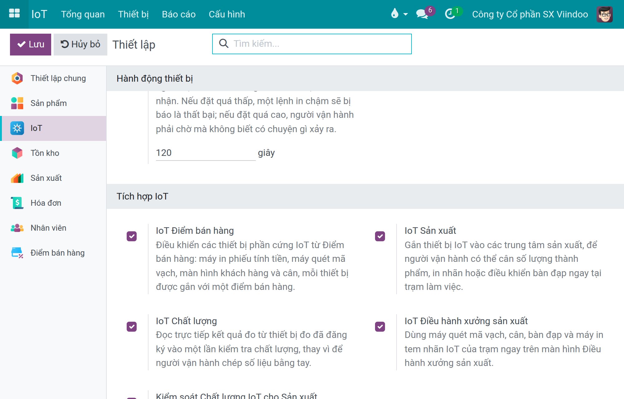Click the Thiết lập chung sidebar label

[58, 78]
